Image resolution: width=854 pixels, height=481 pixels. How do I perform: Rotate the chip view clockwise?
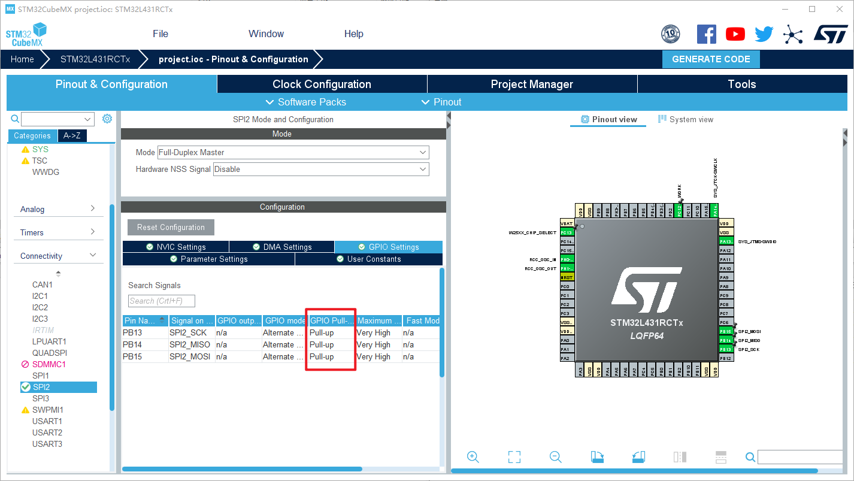click(x=596, y=456)
